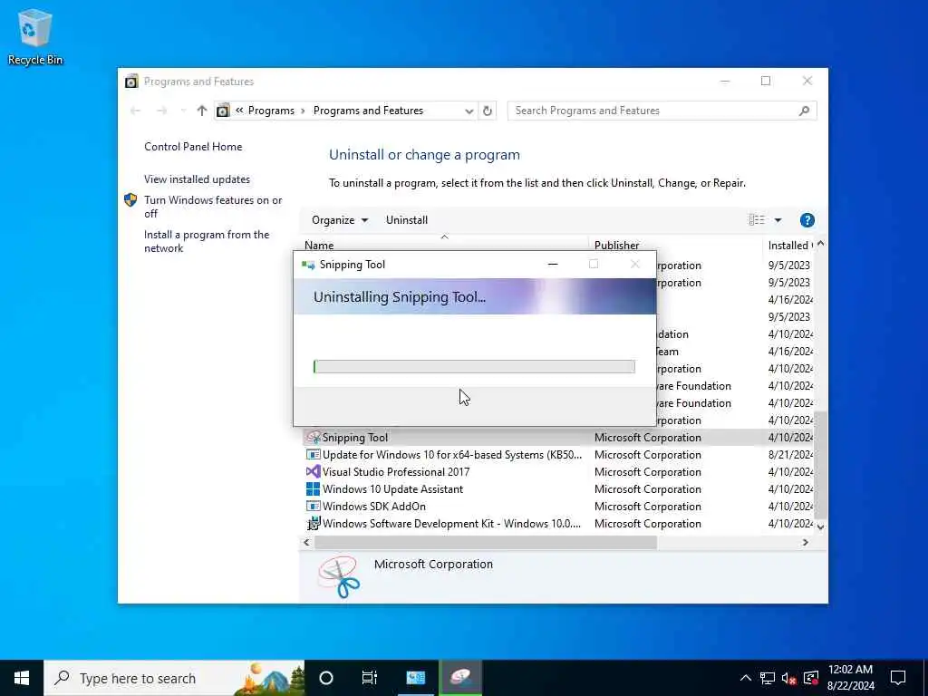The image size is (928, 696).
Task: Show hidden system tray icons
Action: pyautogui.click(x=745, y=678)
